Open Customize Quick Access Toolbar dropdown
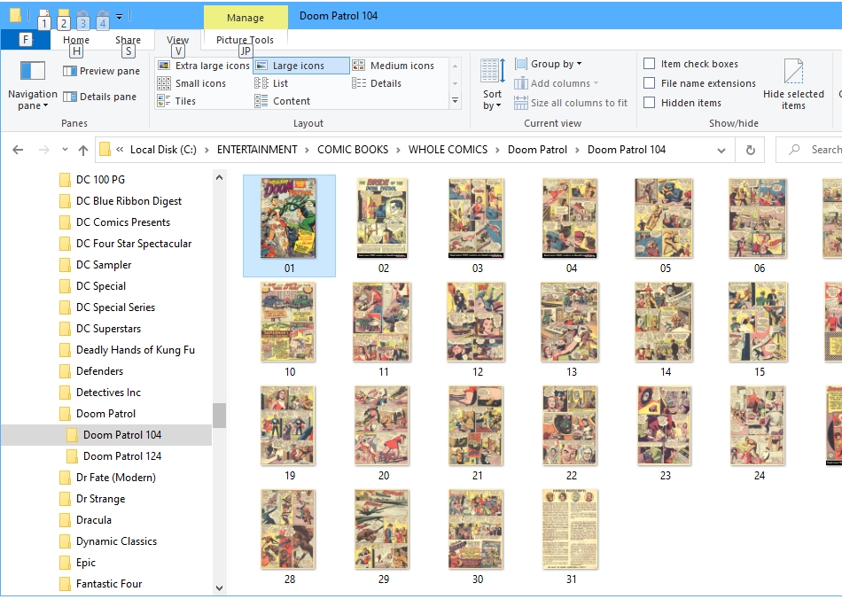The height and width of the screenshot is (599, 842). click(x=120, y=17)
